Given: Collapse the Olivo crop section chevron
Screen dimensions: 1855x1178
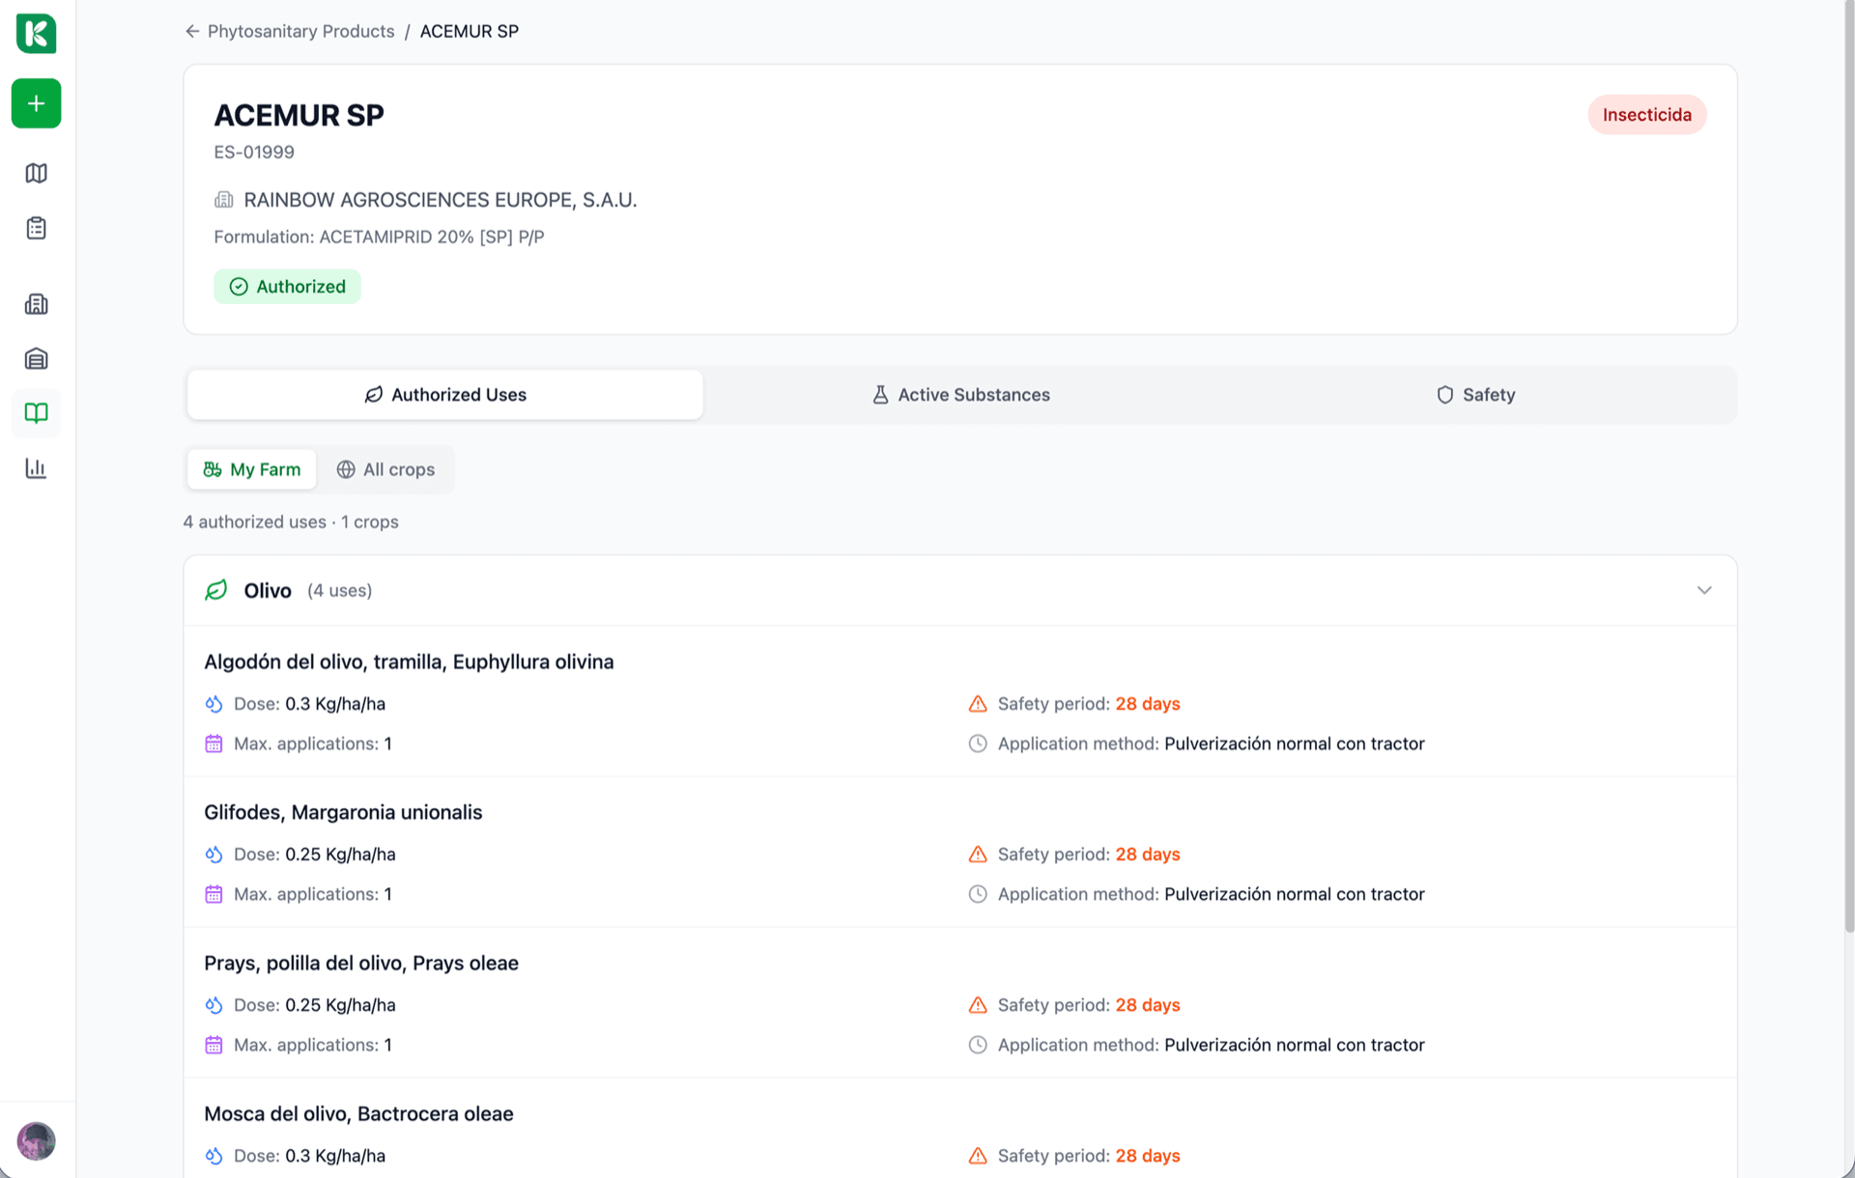Looking at the screenshot, I should click(1703, 590).
